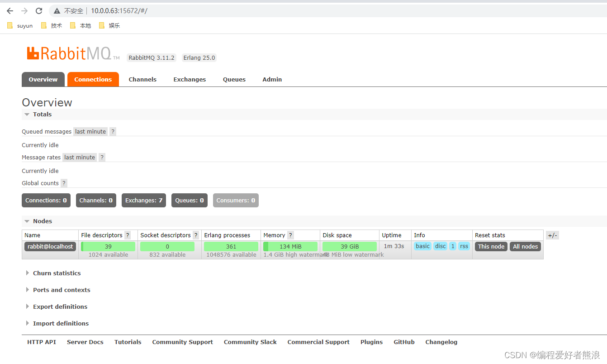Reset stats for All nodes
607x364 pixels.
(x=526, y=247)
